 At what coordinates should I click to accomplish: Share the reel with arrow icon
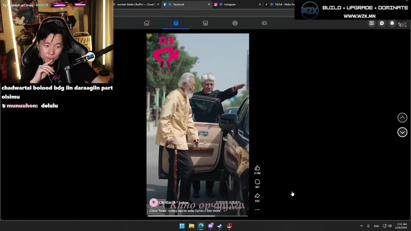[257, 196]
